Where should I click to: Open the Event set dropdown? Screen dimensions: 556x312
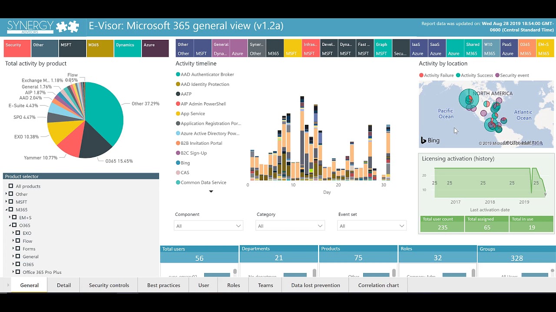pos(372,226)
